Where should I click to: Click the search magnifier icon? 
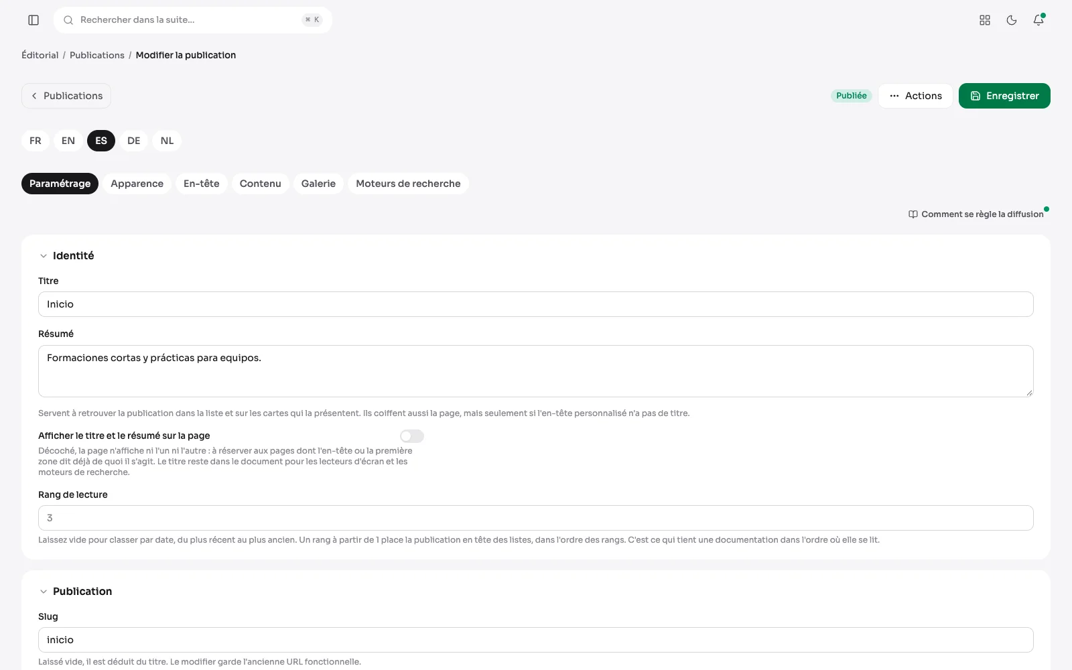68,20
